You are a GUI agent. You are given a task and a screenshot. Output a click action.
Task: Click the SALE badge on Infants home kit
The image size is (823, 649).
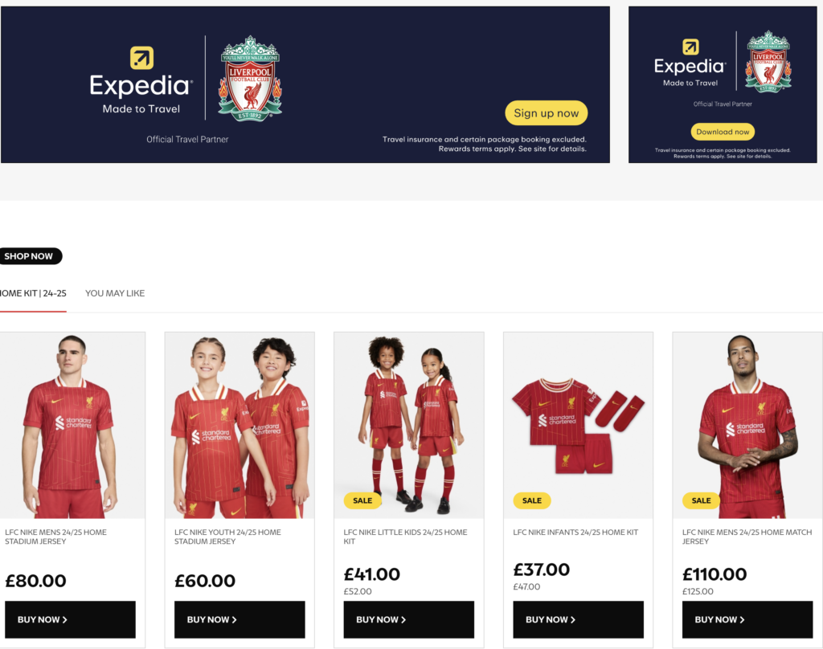[532, 500]
